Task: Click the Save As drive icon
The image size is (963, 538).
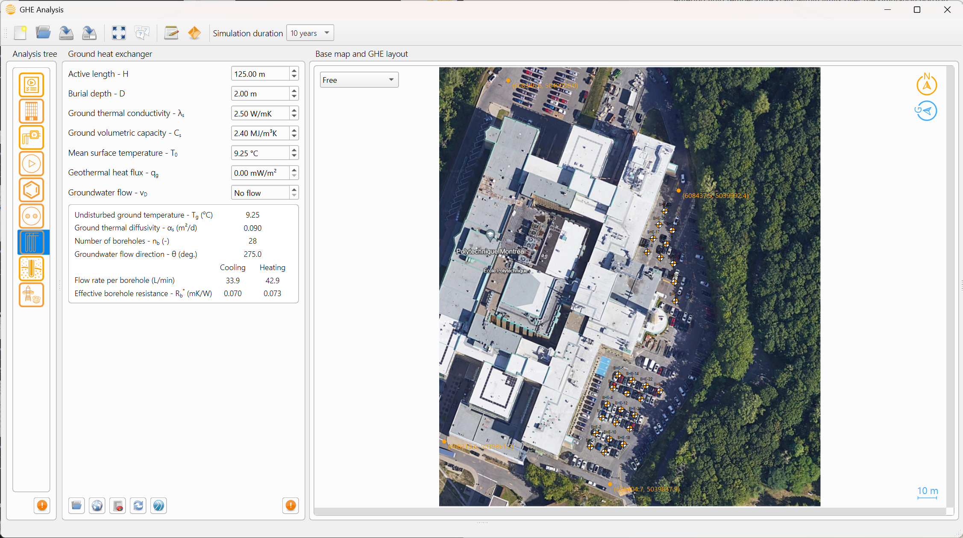Action: pyautogui.click(x=89, y=33)
